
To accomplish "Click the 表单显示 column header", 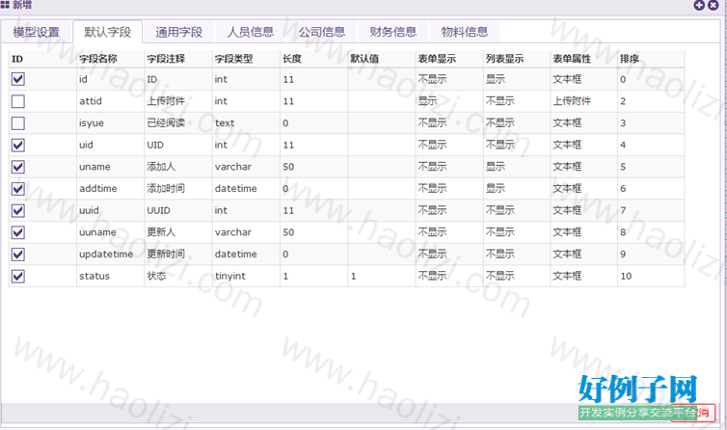I will (448, 59).
